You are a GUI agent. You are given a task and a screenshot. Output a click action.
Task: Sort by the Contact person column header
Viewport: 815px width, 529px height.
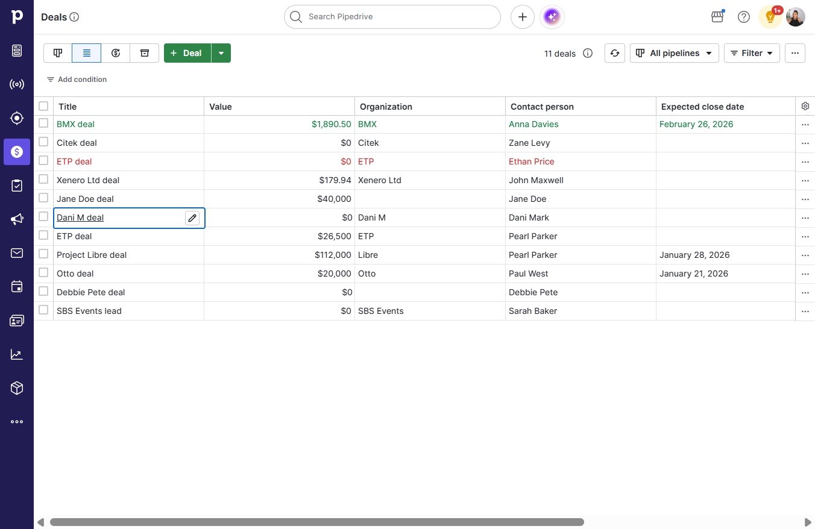pyautogui.click(x=581, y=107)
